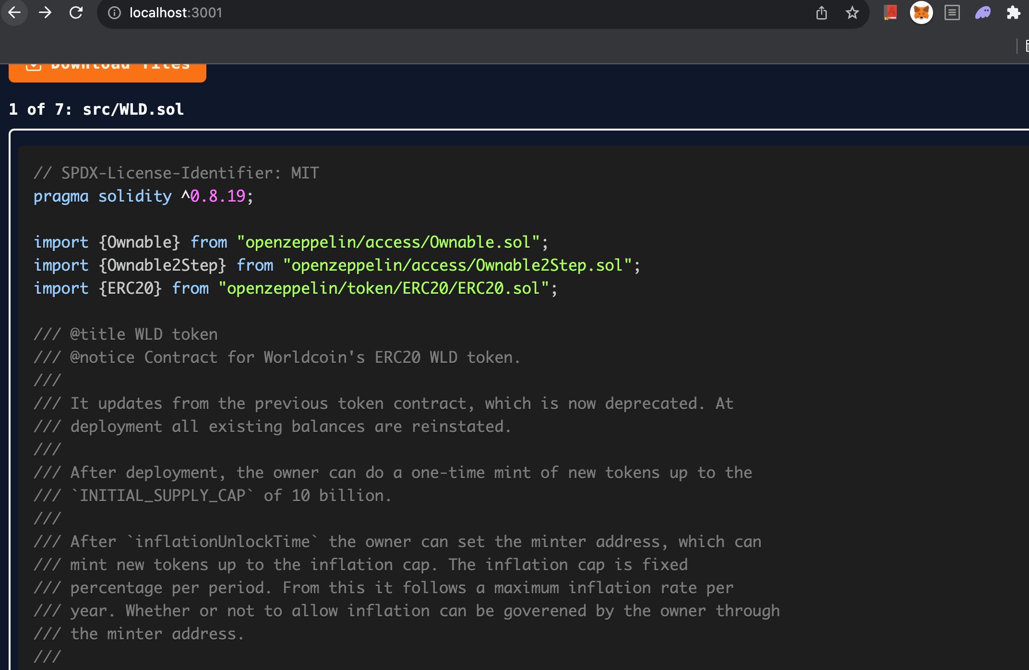The width and height of the screenshot is (1029, 670).
Task: Click 'the minter address.' comment line
Action: tap(139, 634)
